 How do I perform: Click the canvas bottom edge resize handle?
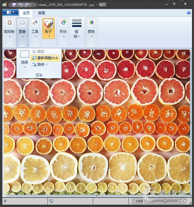point(97,195)
